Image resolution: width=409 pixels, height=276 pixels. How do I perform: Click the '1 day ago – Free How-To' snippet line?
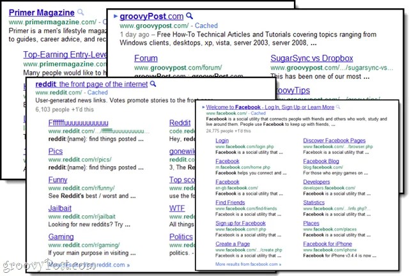pos(248,34)
